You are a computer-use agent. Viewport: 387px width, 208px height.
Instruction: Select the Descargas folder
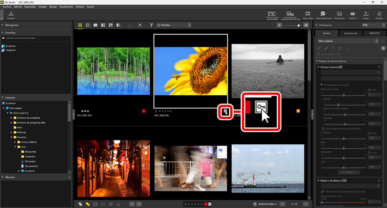coord(30,161)
